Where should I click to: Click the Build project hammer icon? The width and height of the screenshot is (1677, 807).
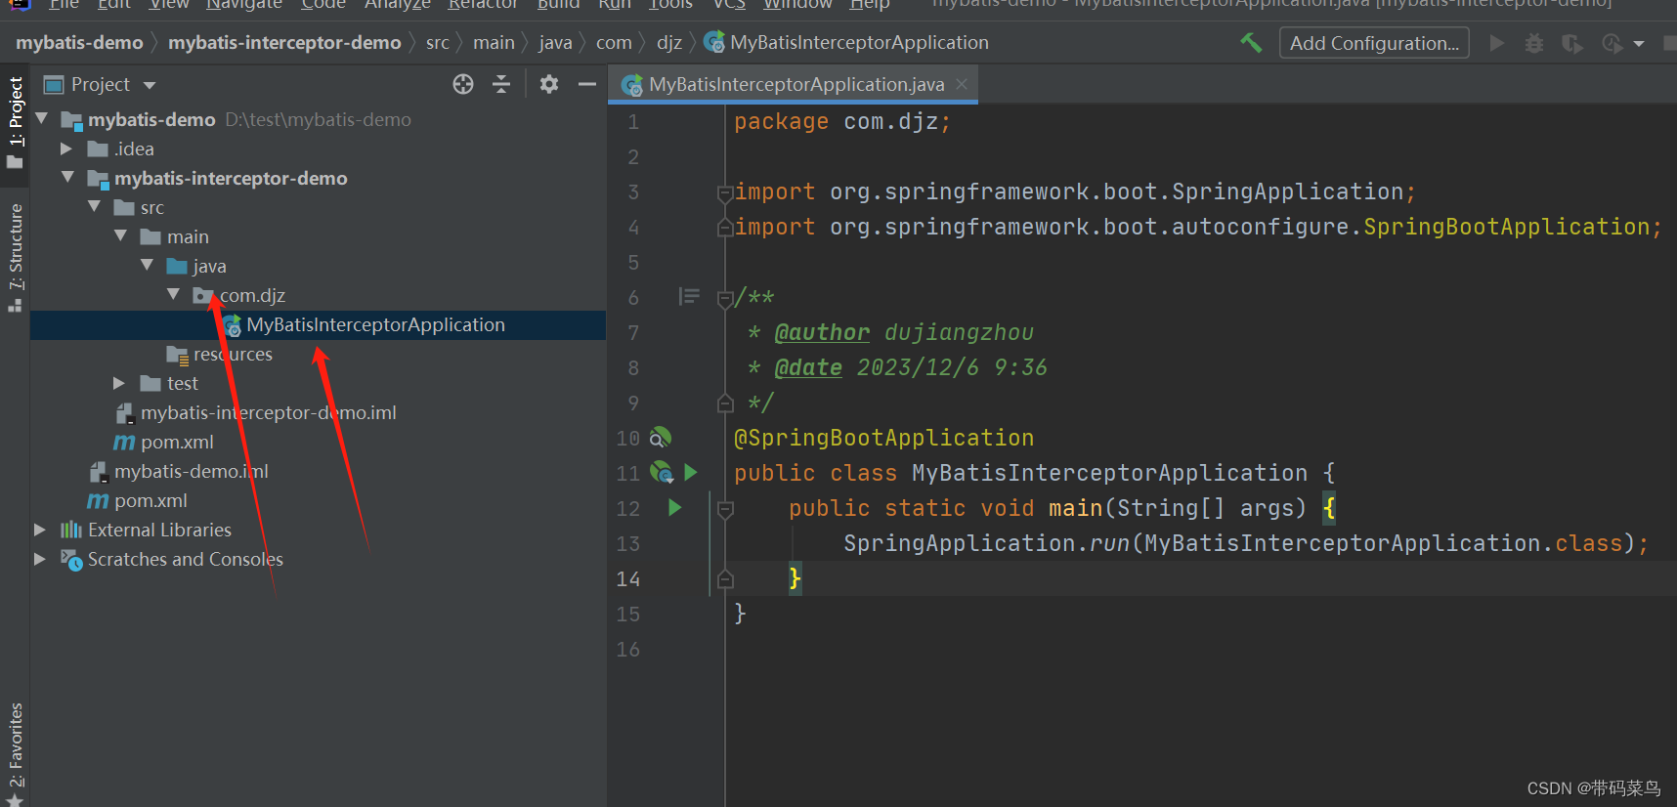(x=1251, y=42)
